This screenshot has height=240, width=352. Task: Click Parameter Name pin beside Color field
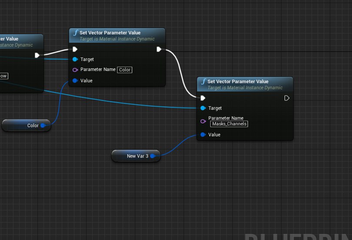coord(75,70)
